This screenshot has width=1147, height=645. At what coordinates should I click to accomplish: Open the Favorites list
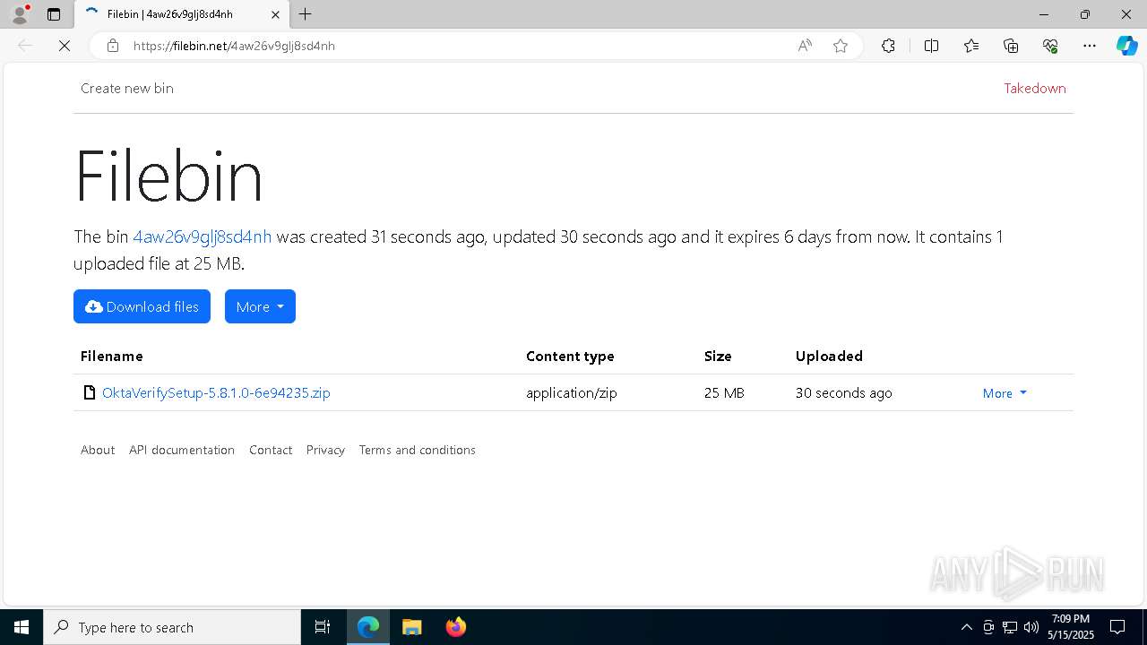(971, 46)
